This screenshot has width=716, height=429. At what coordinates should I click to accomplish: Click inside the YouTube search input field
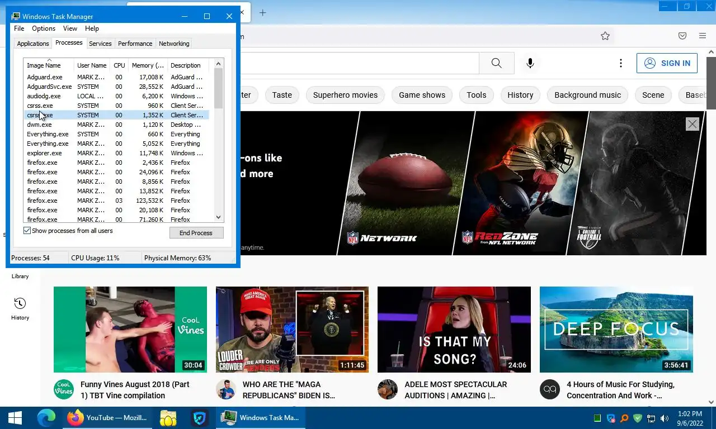360,63
